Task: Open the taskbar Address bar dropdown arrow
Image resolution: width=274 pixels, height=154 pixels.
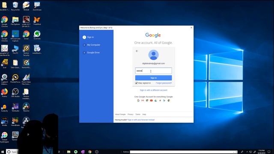Action: [x=234, y=152]
